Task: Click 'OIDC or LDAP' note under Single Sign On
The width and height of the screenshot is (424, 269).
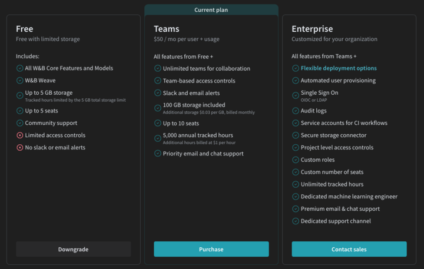Action: (x=314, y=100)
